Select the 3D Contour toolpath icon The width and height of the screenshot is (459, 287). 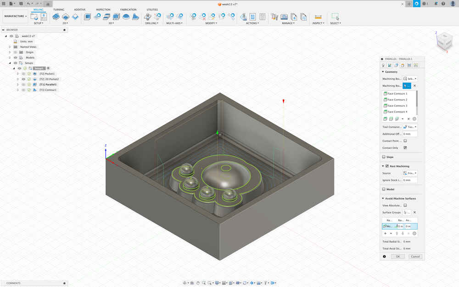(x=135, y=17)
